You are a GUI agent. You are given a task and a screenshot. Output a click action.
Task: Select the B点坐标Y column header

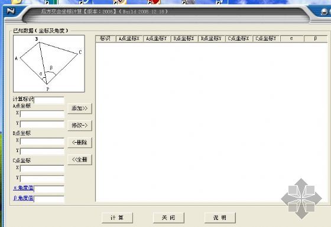pos(212,38)
